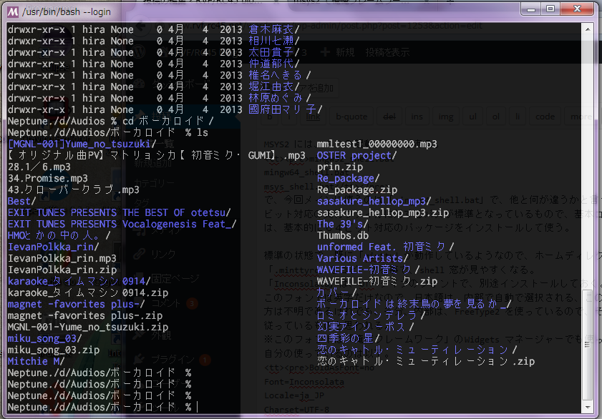Viewport: 602px width, 419px height.
Task: Click the code button in the WordPress editor behind
Action: click(x=545, y=116)
